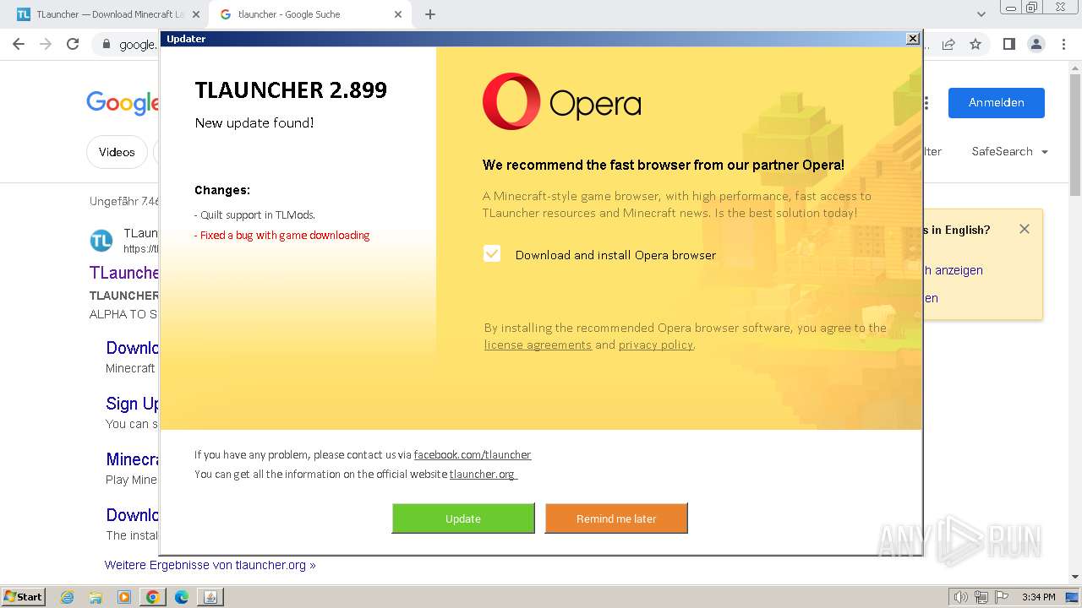This screenshot has height=608, width=1082.
Task: Go forward in Chrome
Action: click(x=46, y=44)
